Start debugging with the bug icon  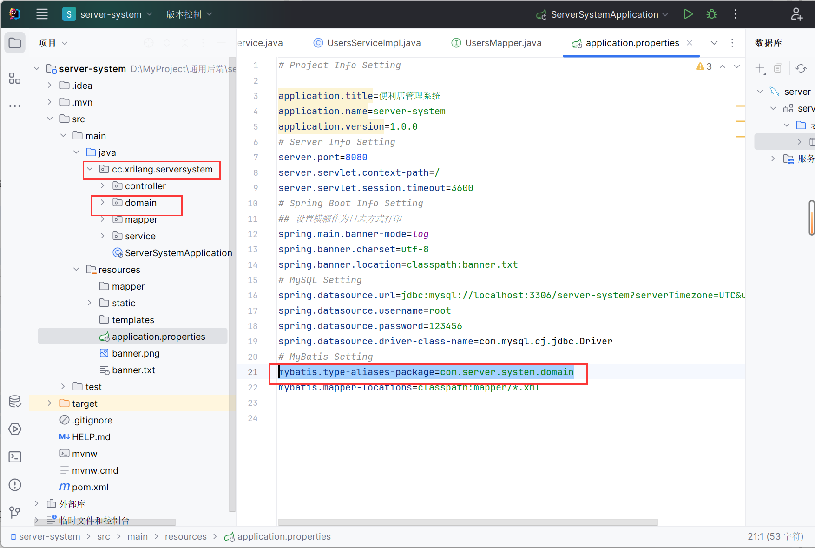(711, 14)
